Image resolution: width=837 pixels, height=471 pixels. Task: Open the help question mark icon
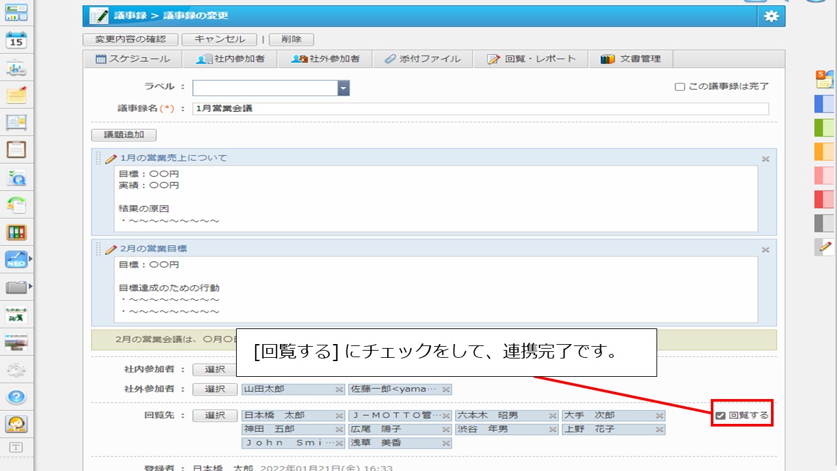16,396
